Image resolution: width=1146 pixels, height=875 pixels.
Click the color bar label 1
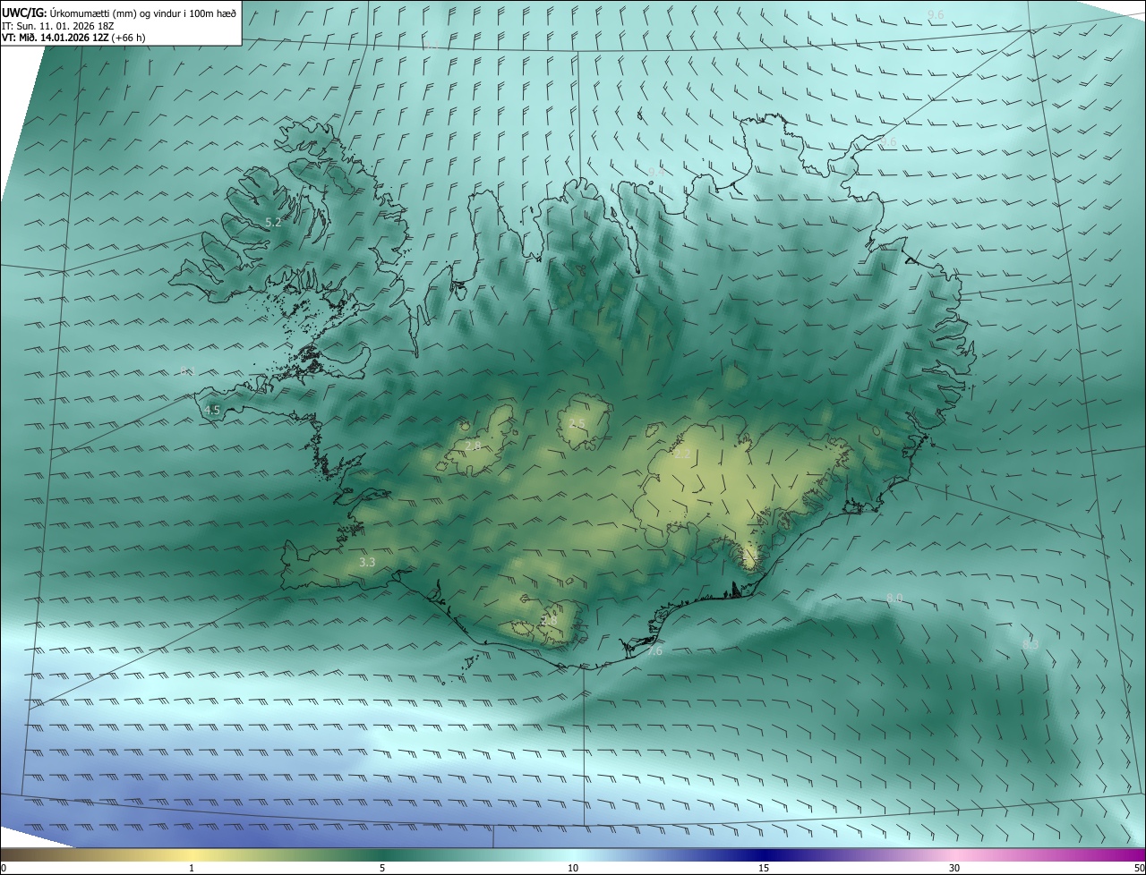[192, 868]
